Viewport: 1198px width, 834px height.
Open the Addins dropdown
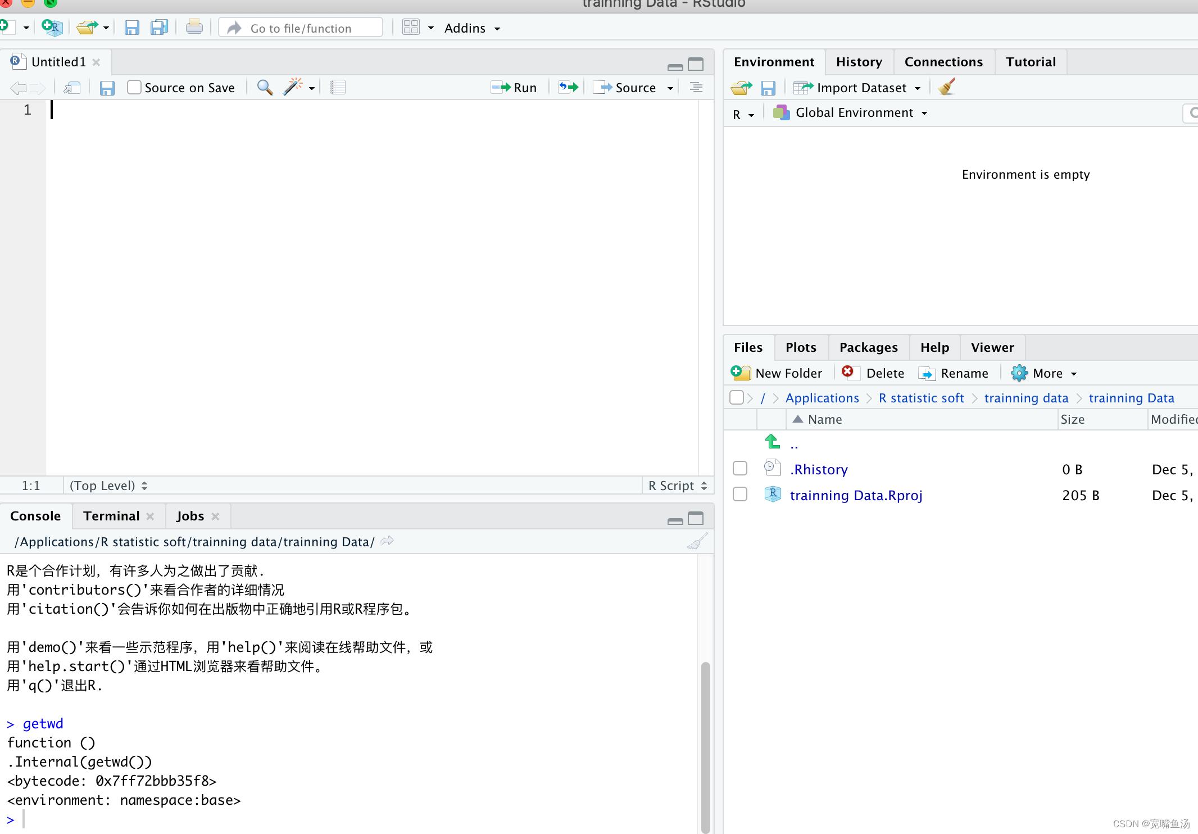(x=472, y=28)
